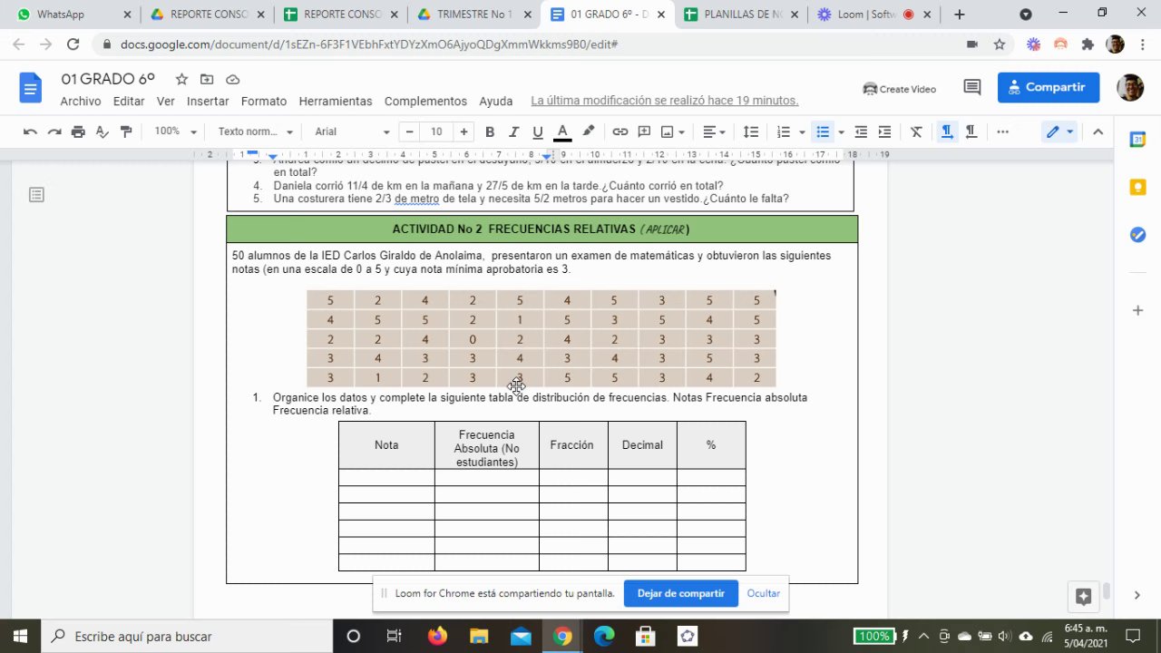The width and height of the screenshot is (1161, 653).
Task: Insert a link with the link icon
Action: tap(620, 132)
